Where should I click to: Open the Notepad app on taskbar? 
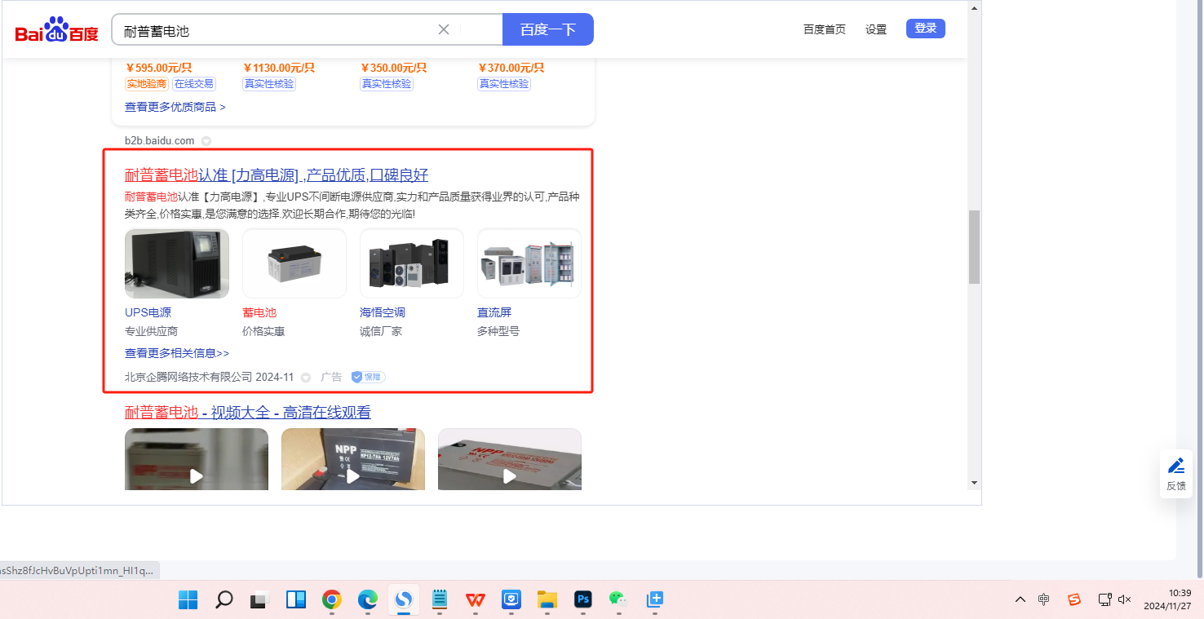[x=439, y=599]
